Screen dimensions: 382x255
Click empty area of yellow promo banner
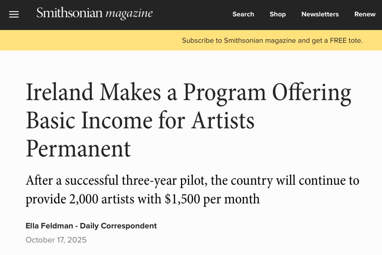[x=90, y=41]
